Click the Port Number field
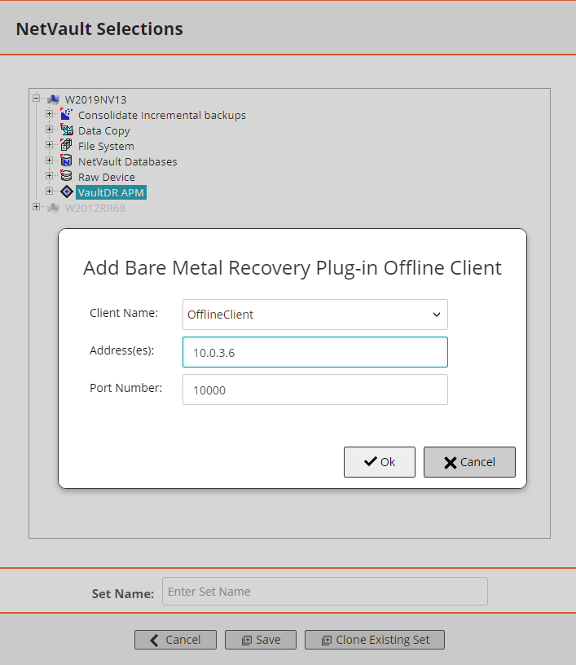Viewport: 576px width, 665px height. (314, 390)
